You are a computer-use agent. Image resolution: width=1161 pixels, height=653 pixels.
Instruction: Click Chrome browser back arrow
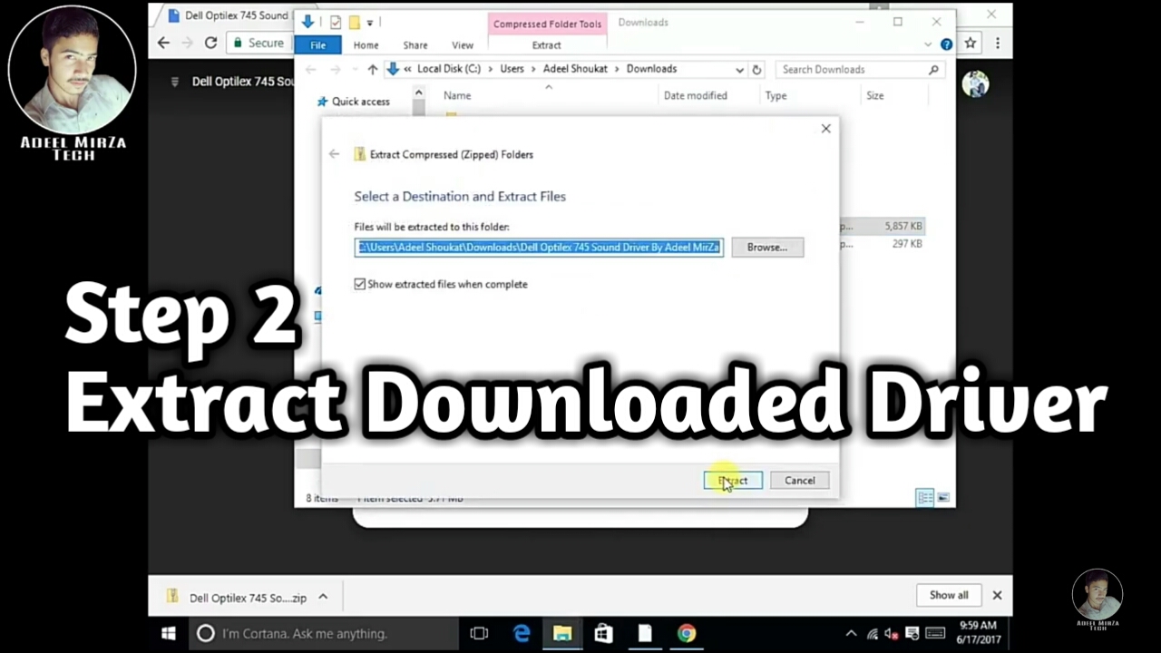pos(163,43)
